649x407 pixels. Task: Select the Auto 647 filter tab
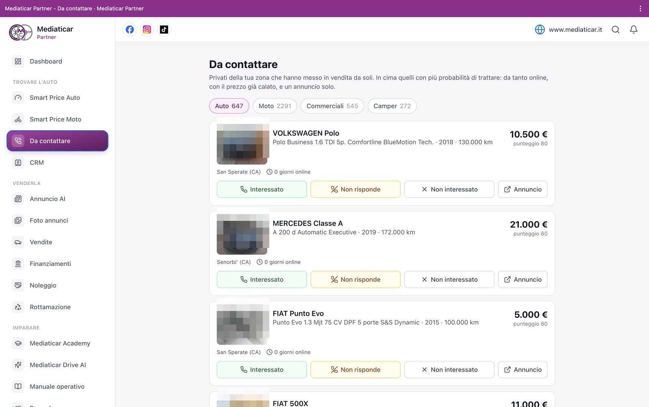tap(229, 106)
